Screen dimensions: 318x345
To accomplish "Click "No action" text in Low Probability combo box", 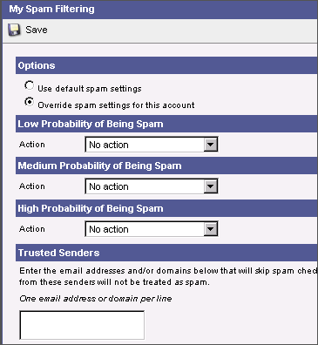I will pos(109,145).
